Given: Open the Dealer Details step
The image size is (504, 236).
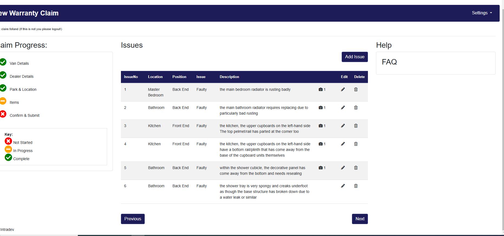Looking at the screenshot, I should [x=21, y=76].
